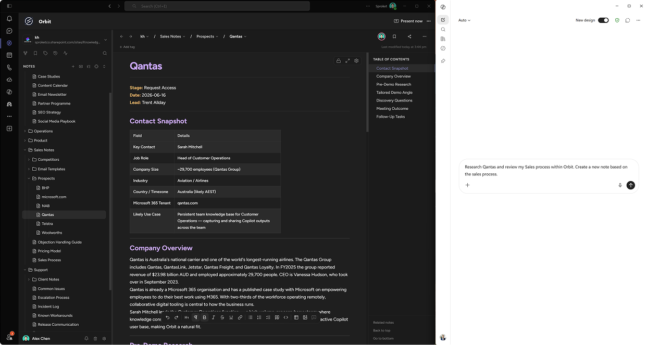647x345 pixels.
Task: Open Calendar in the Teams rail
Action: click(9, 55)
